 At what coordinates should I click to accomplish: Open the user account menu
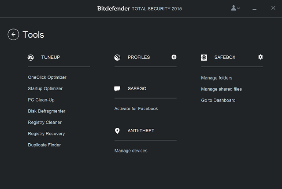[235, 8]
